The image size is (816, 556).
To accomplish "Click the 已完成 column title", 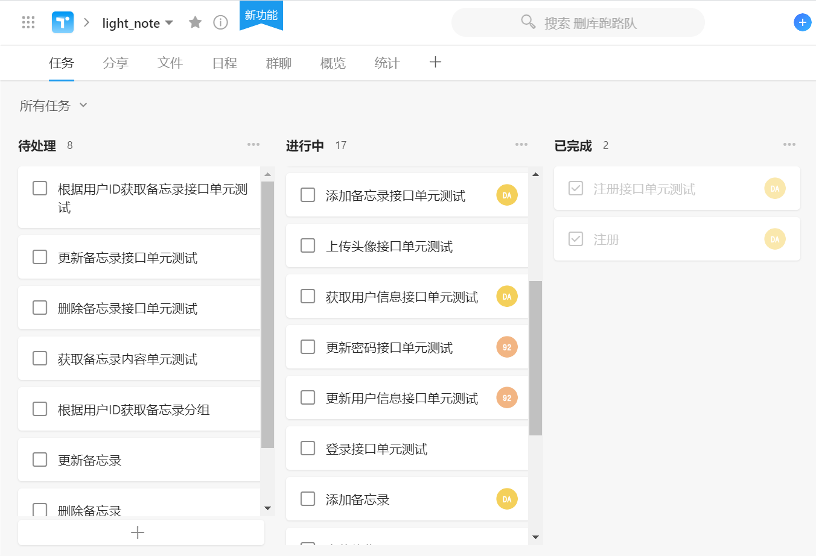I will 573,145.
